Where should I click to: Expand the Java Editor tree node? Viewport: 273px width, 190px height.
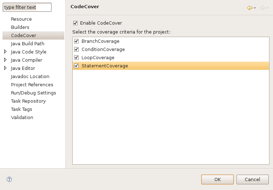pyautogui.click(x=5, y=68)
